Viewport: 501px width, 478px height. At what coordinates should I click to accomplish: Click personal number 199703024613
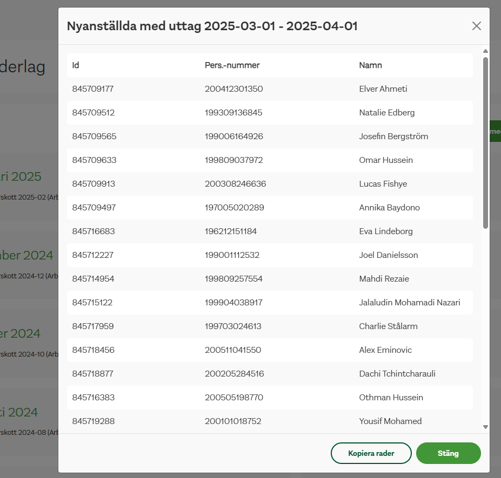pos(233,326)
